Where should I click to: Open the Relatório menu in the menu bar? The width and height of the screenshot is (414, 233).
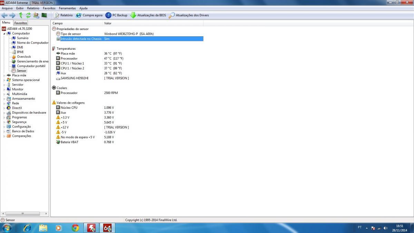[x=33, y=8]
